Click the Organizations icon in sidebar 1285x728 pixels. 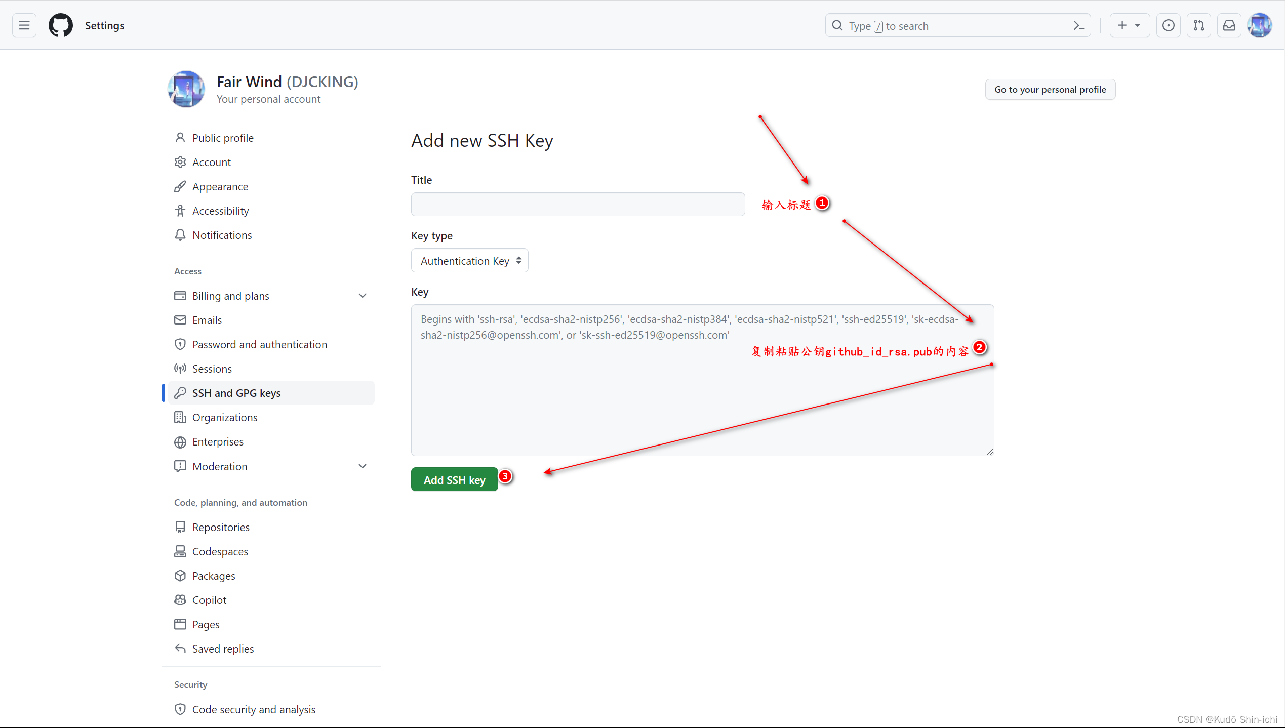tap(180, 417)
